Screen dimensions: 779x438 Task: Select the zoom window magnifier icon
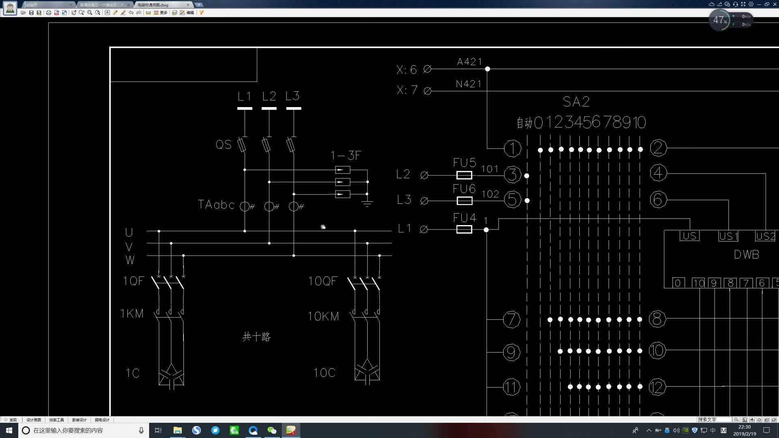[90, 13]
